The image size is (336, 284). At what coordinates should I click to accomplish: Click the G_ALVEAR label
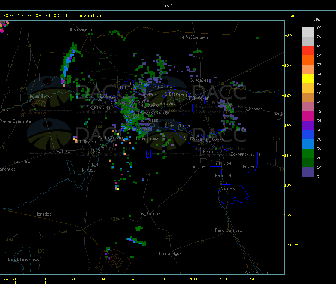click(223, 163)
